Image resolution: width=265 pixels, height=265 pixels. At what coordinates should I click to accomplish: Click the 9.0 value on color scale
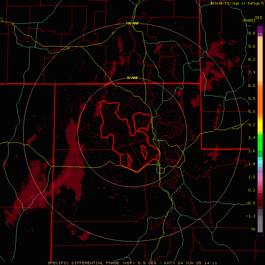pyautogui.click(x=252, y=46)
